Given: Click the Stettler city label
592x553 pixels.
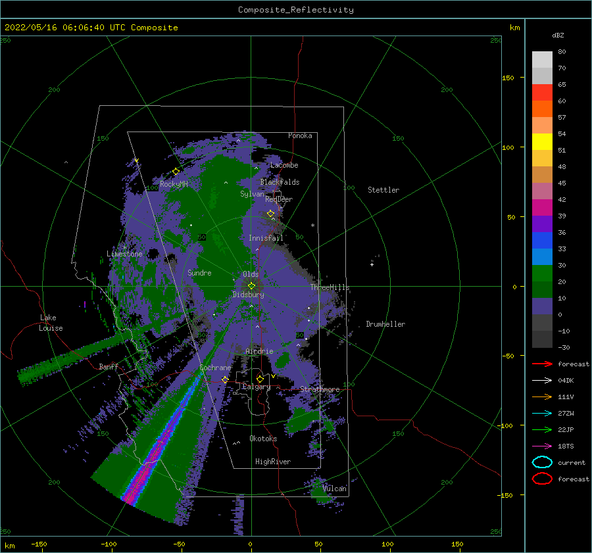Looking at the screenshot, I should pos(383,190).
